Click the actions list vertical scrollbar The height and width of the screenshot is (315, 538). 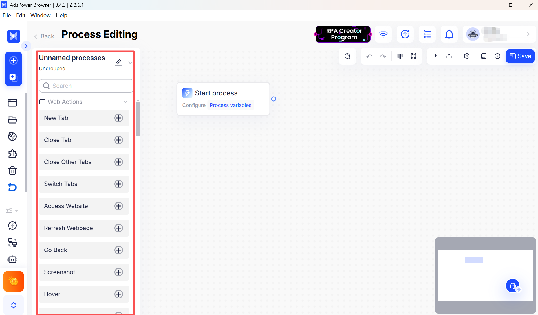click(x=138, y=119)
